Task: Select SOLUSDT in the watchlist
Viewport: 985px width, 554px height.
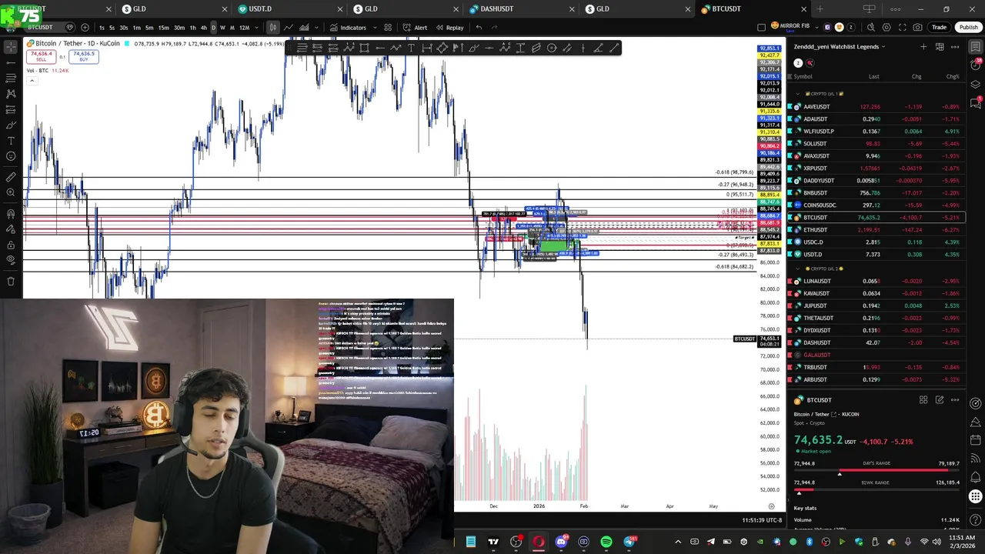Action: pos(876,144)
